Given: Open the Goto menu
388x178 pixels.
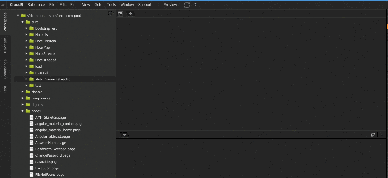Looking at the screenshot, I should click(99, 5).
